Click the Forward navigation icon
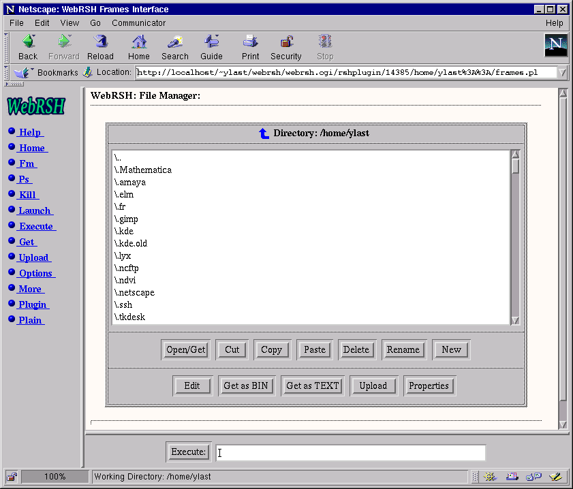The height and width of the screenshot is (489, 573). 64,42
